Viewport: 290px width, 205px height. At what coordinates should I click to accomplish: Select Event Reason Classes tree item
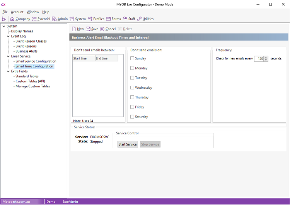(31, 41)
